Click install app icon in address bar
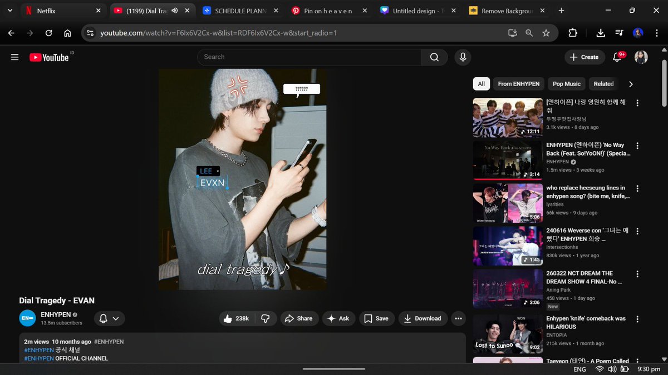The image size is (668, 375). 513,33
